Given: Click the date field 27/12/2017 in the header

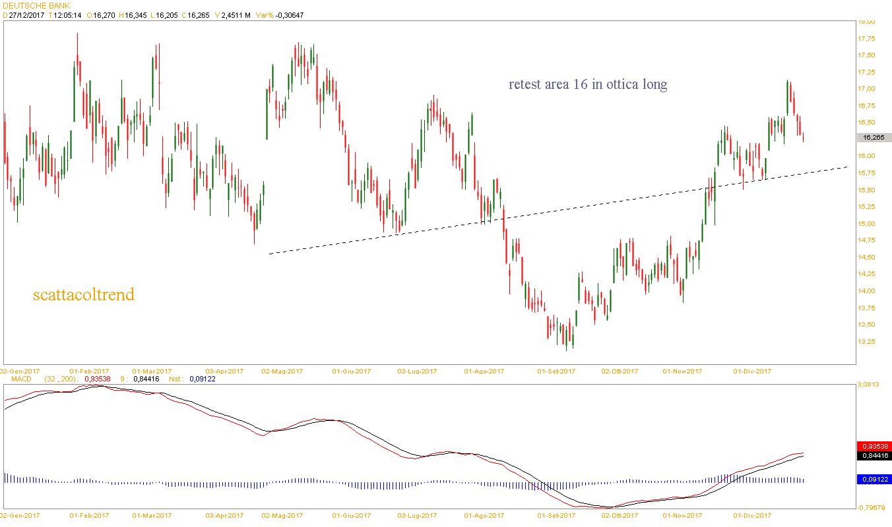Looking at the screenshot, I should coord(26,15).
